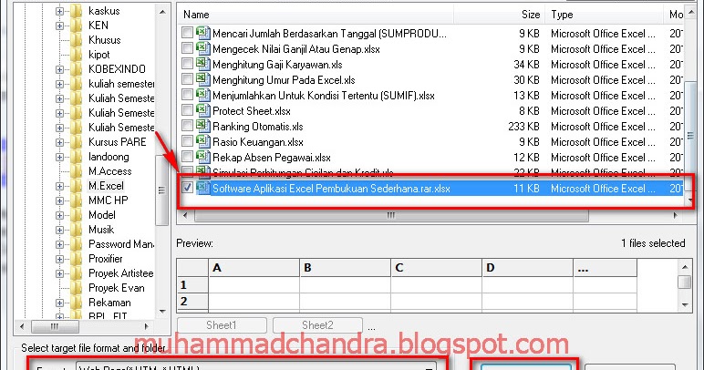This screenshot has height=370, width=704.
Task: Click the file list horizontal scrollbar thumb
Action: tap(391, 215)
